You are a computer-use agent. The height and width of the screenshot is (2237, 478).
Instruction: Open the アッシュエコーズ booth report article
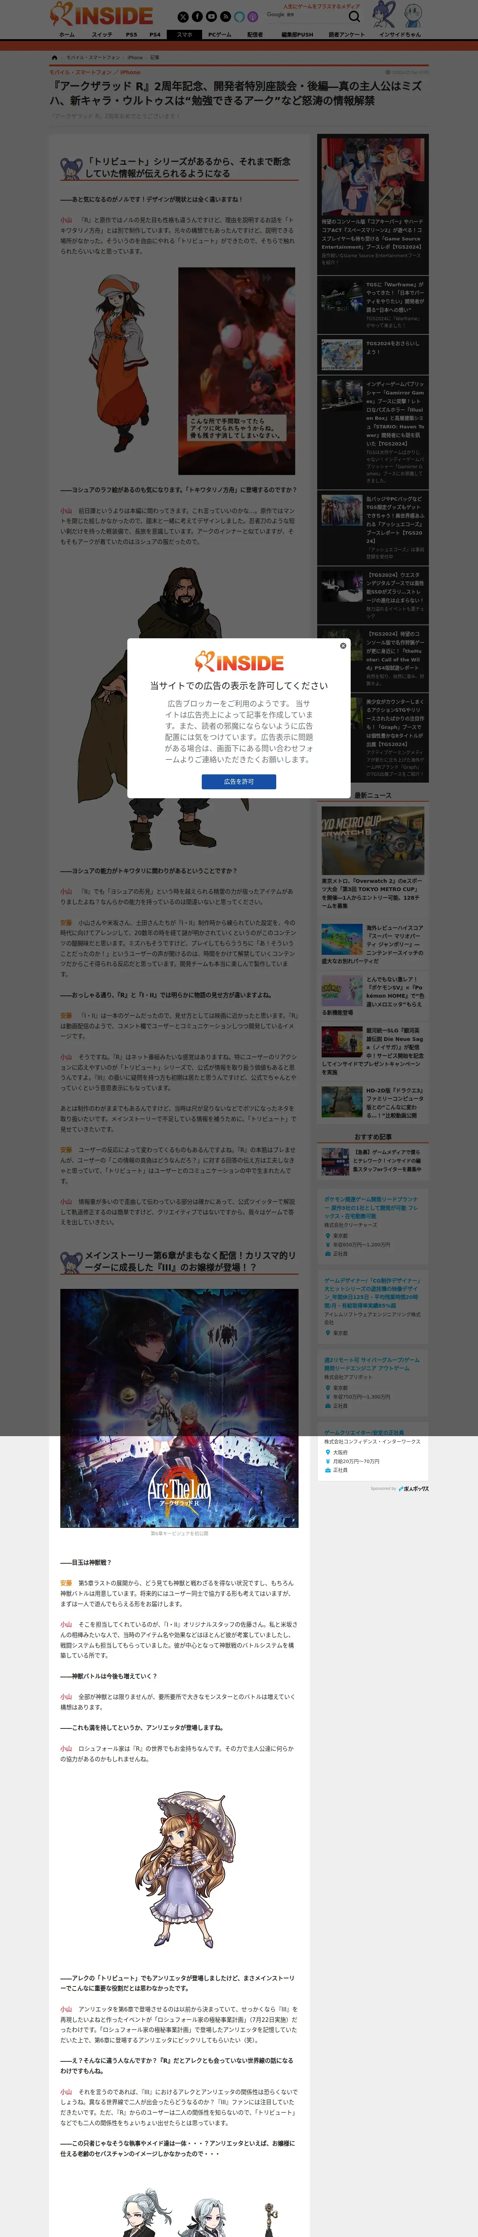click(373, 528)
